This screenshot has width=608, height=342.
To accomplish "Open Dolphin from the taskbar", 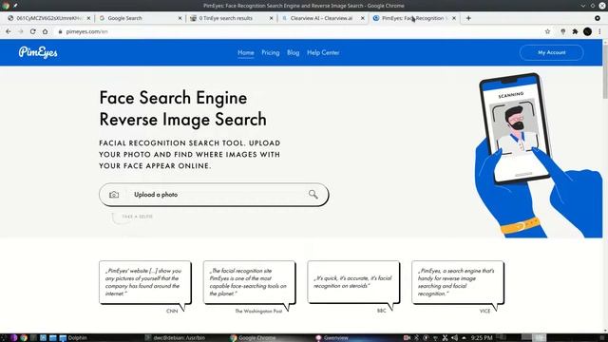I will coord(73,338).
